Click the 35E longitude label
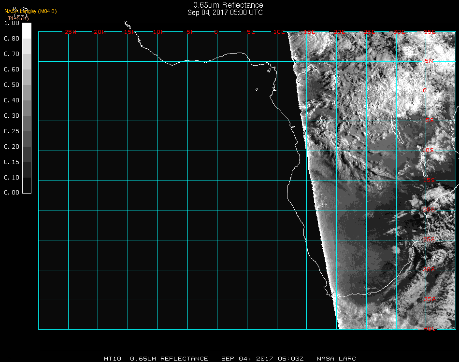The width and height of the screenshot is (459, 362). (430, 32)
